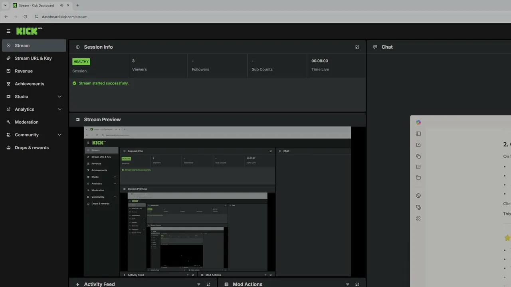Open the apps grid icon in Copilot sidebar

(418, 218)
